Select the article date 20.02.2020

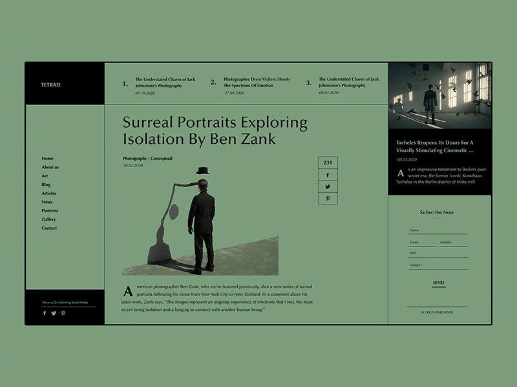pyautogui.click(x=133, y=165)
